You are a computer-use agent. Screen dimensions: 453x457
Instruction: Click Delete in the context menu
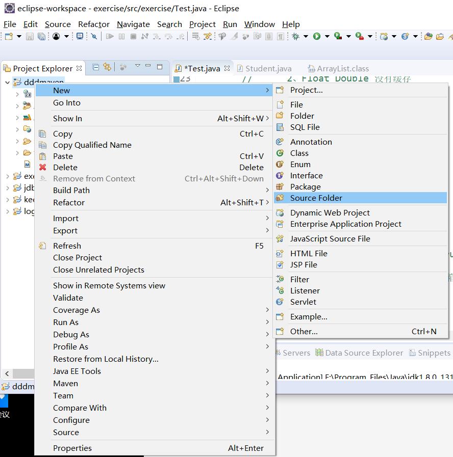click(154, 167)
